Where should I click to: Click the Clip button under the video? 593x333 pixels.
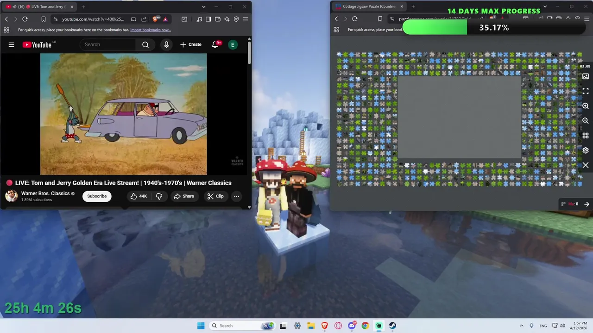click(x=215, y=196)
